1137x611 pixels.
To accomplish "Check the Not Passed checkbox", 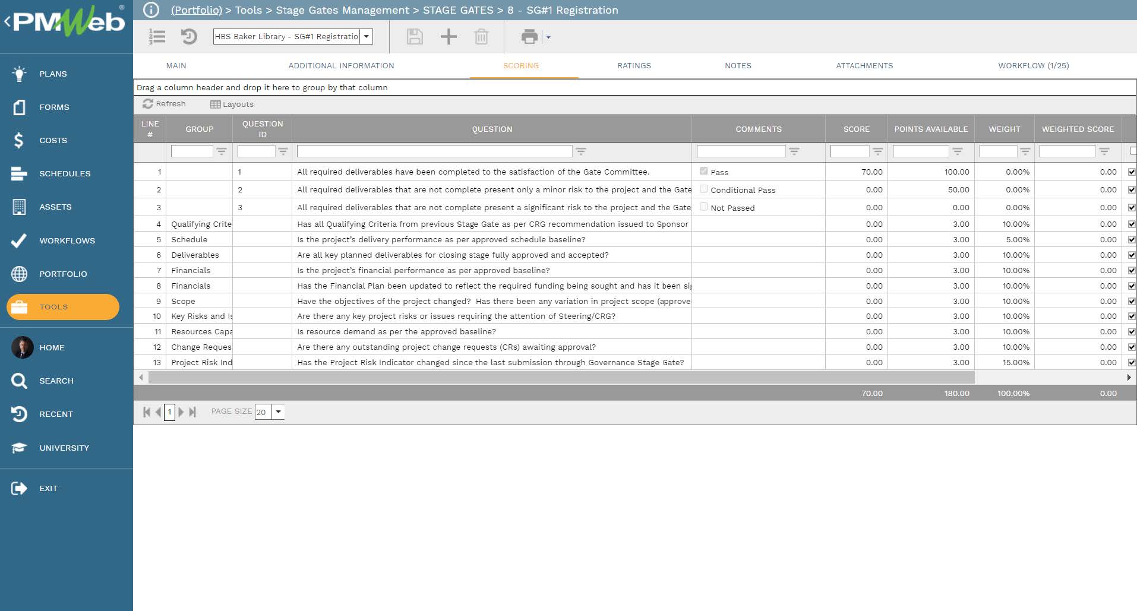I will pos(704,207).
